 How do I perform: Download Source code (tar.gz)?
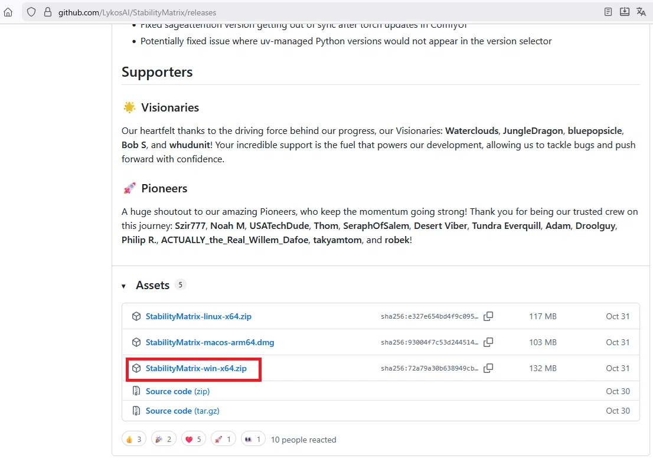(182, 411)
